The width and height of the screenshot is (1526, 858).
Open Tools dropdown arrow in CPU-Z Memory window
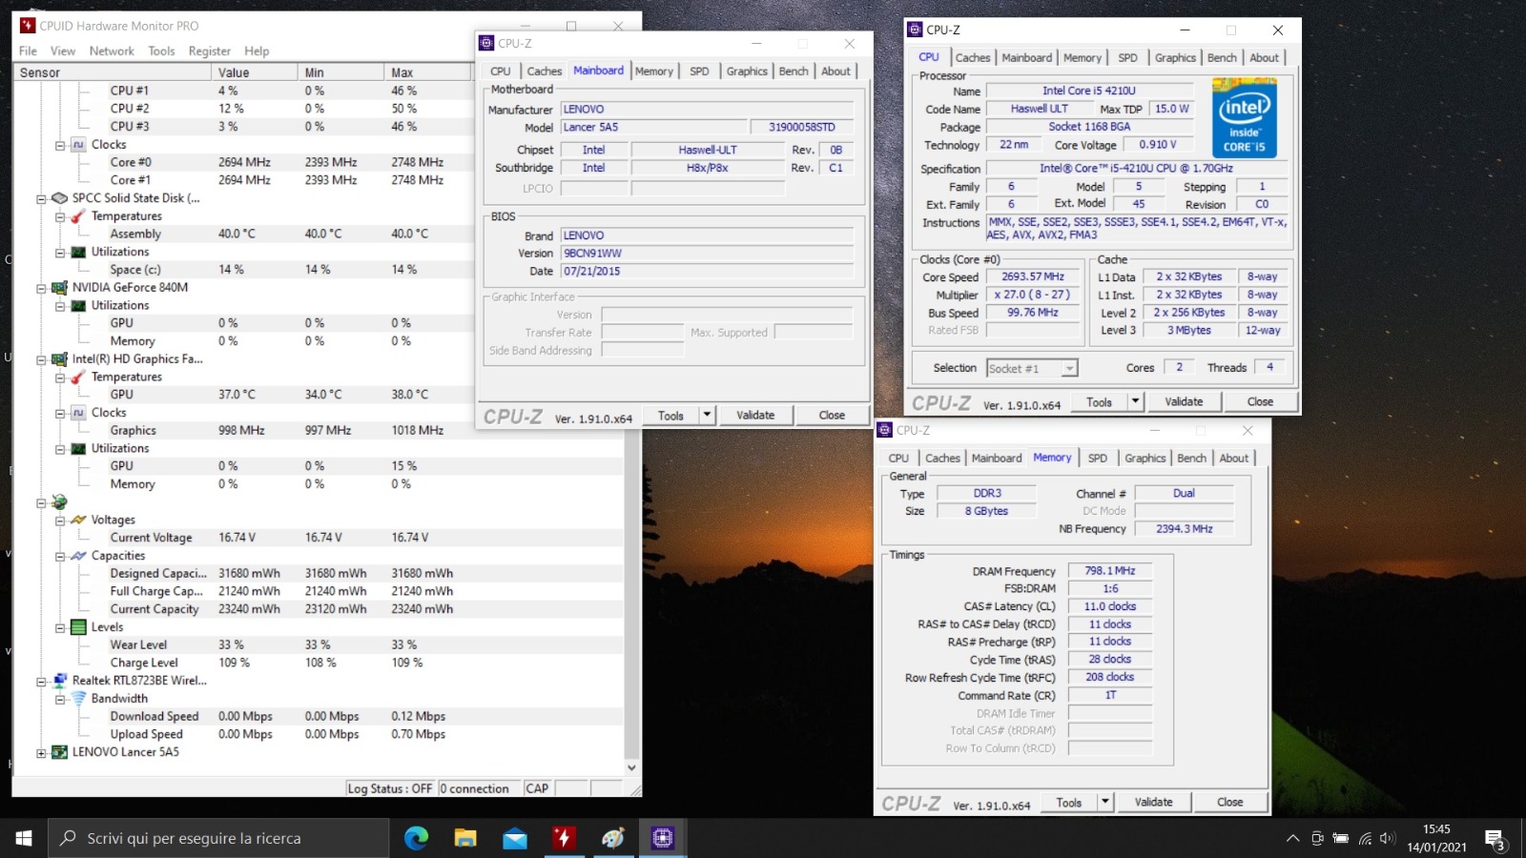(1105, 802)
